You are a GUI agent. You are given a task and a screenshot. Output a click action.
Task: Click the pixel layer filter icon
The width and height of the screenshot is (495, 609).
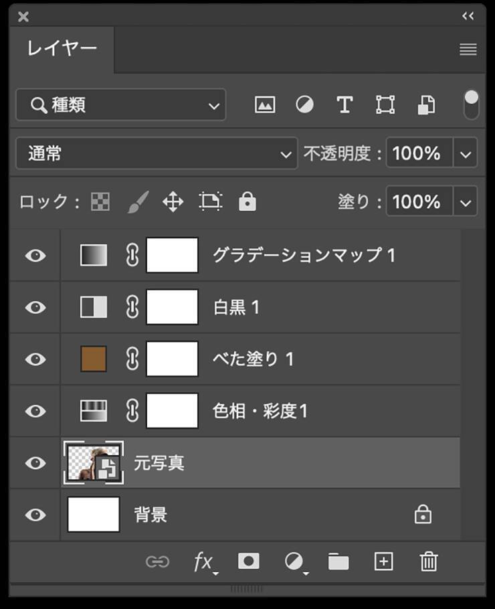(265, 105)
